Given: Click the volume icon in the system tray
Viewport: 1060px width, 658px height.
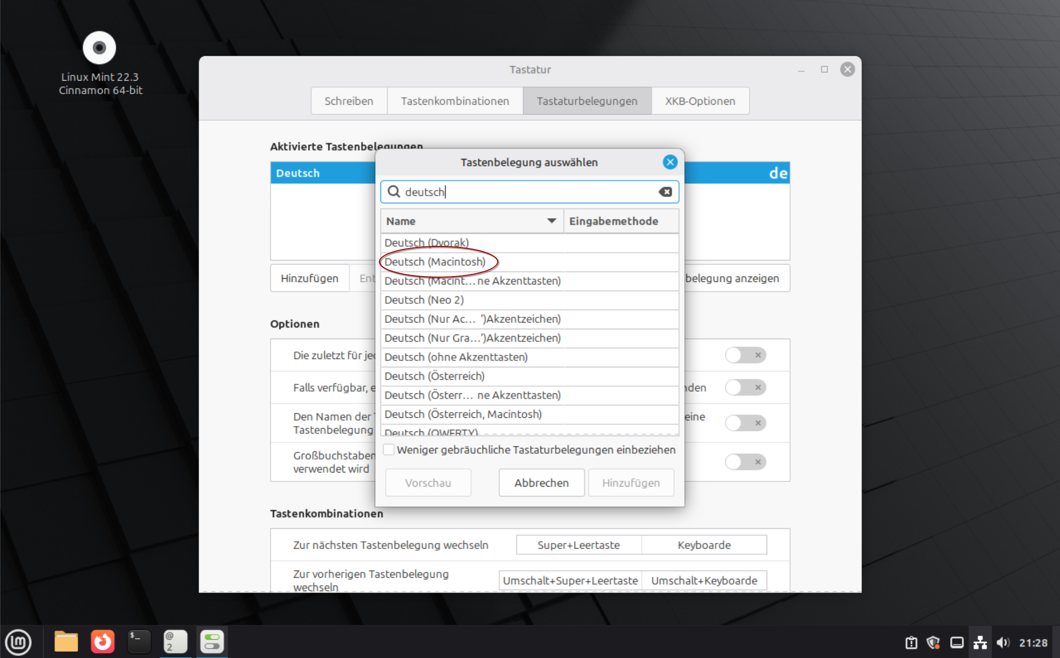Looking at the screenshot, I should [1003, 642].
